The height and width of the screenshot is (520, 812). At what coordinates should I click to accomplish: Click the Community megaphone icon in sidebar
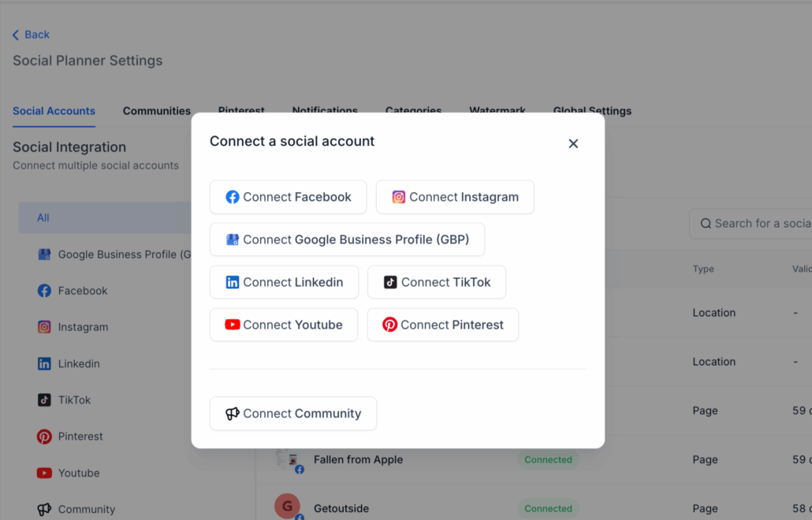(44, 509)
